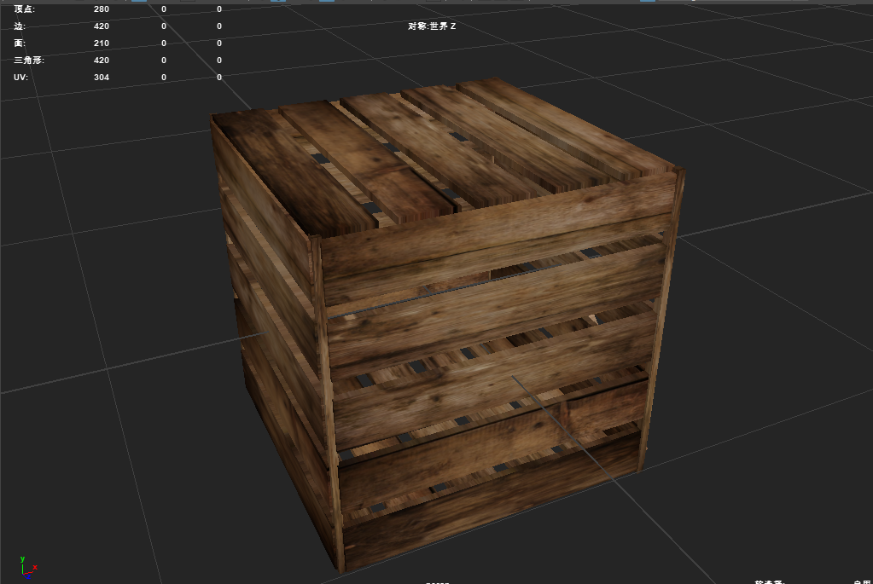The width and height of the screenshot is (873, 584).
Task: Click the cut-off text at bottom center
Action: [x=439, y=582]
